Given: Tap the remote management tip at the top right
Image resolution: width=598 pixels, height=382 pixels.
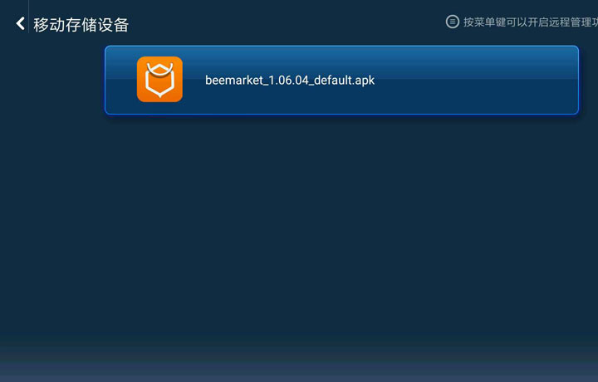Looking at the screenshot, I should tap(531, 22).
